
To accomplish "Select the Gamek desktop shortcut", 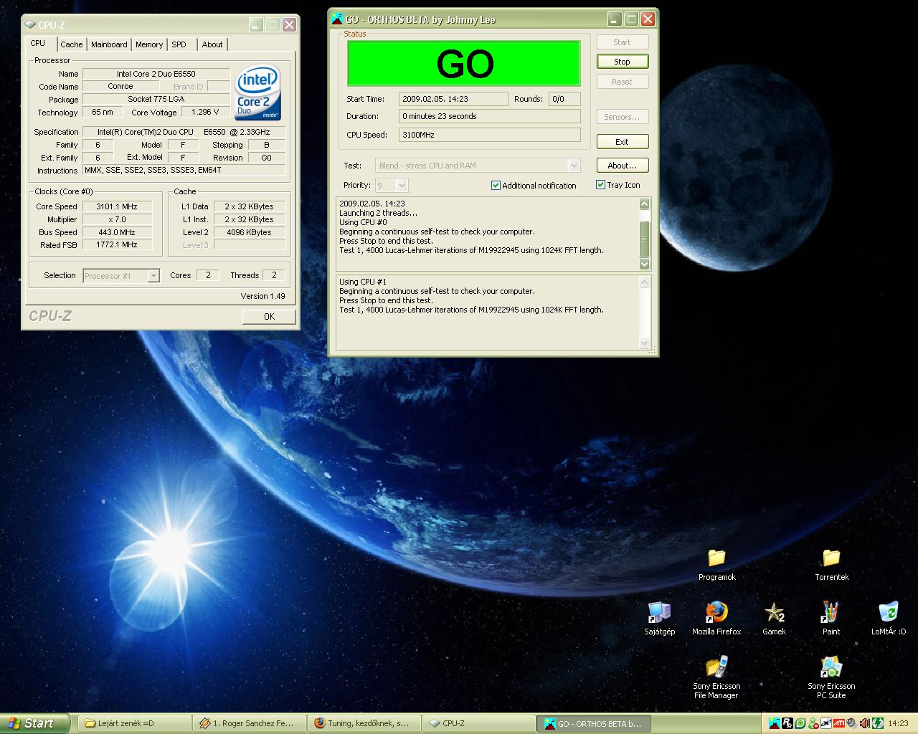I will 774,619.
